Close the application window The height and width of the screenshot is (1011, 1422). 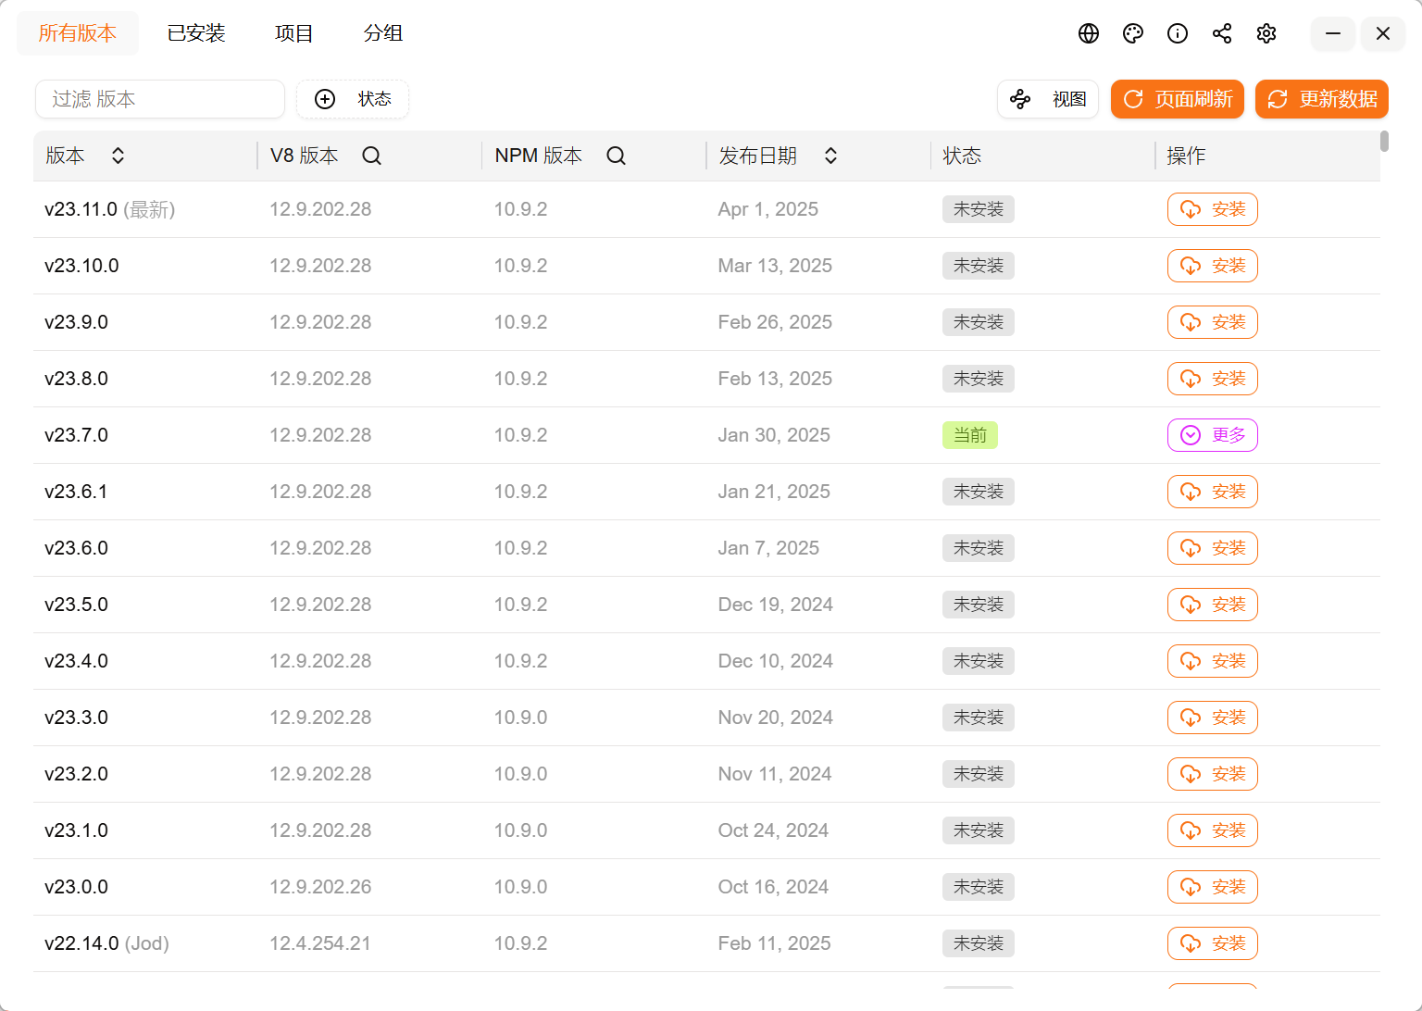coord(1383,33)
